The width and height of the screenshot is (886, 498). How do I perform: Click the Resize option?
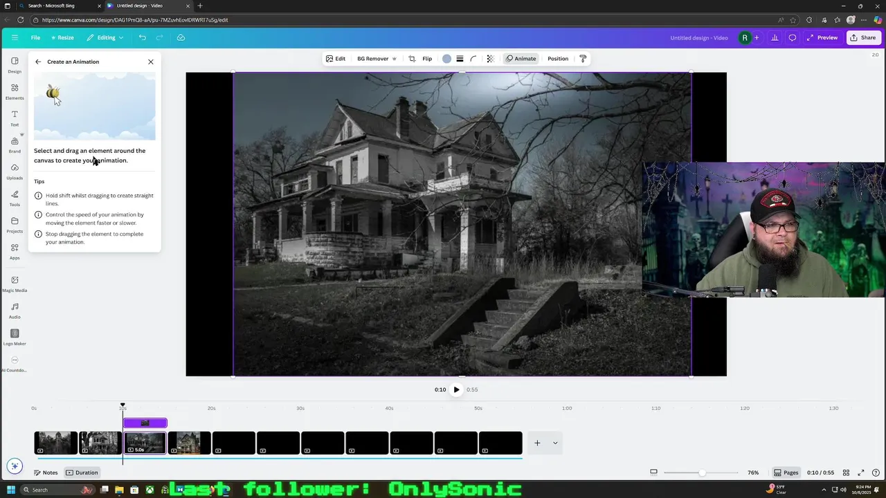coord(62,37)
